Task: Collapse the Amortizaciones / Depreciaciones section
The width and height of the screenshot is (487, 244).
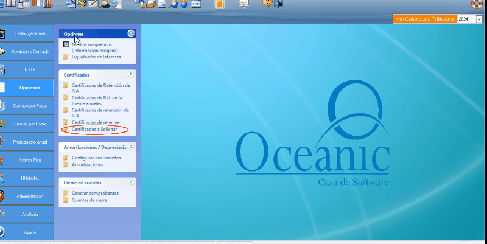Action: click(131, 147)
